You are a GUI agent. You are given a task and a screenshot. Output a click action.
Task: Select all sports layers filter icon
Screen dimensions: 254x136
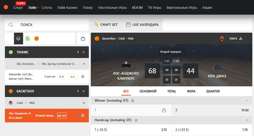pyautogui.click(x=18, y=39)
